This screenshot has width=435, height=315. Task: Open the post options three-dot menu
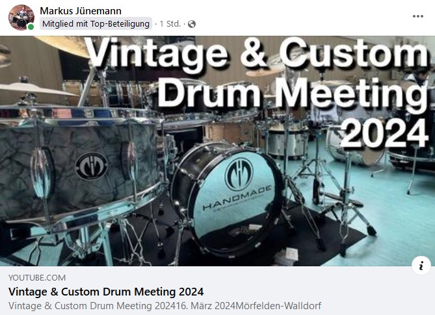tap(418, 16)
